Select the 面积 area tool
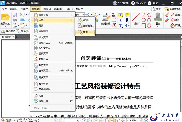 [x=176, y=25]
